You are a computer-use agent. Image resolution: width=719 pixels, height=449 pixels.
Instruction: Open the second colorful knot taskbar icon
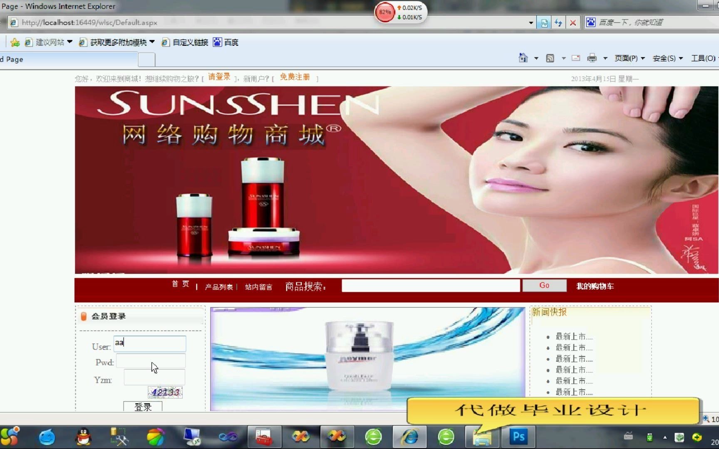pos(337,437)
